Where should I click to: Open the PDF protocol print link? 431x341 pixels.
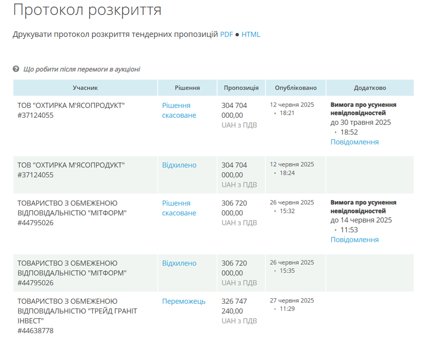(x=227, y=35)
